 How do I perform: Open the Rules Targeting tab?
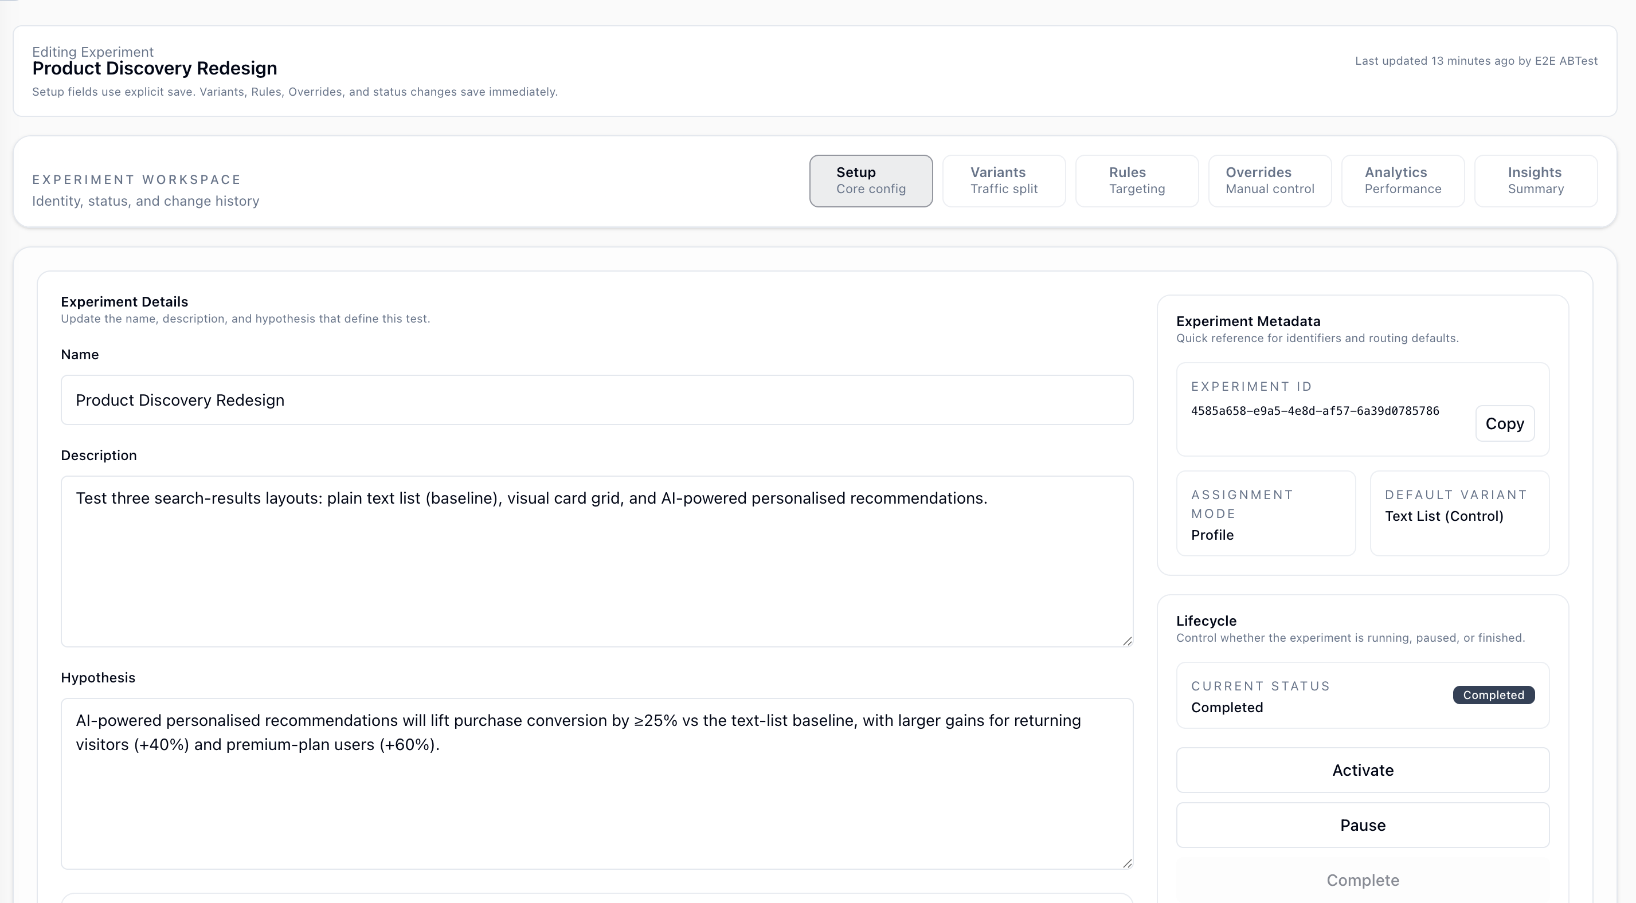point(1136,180)
